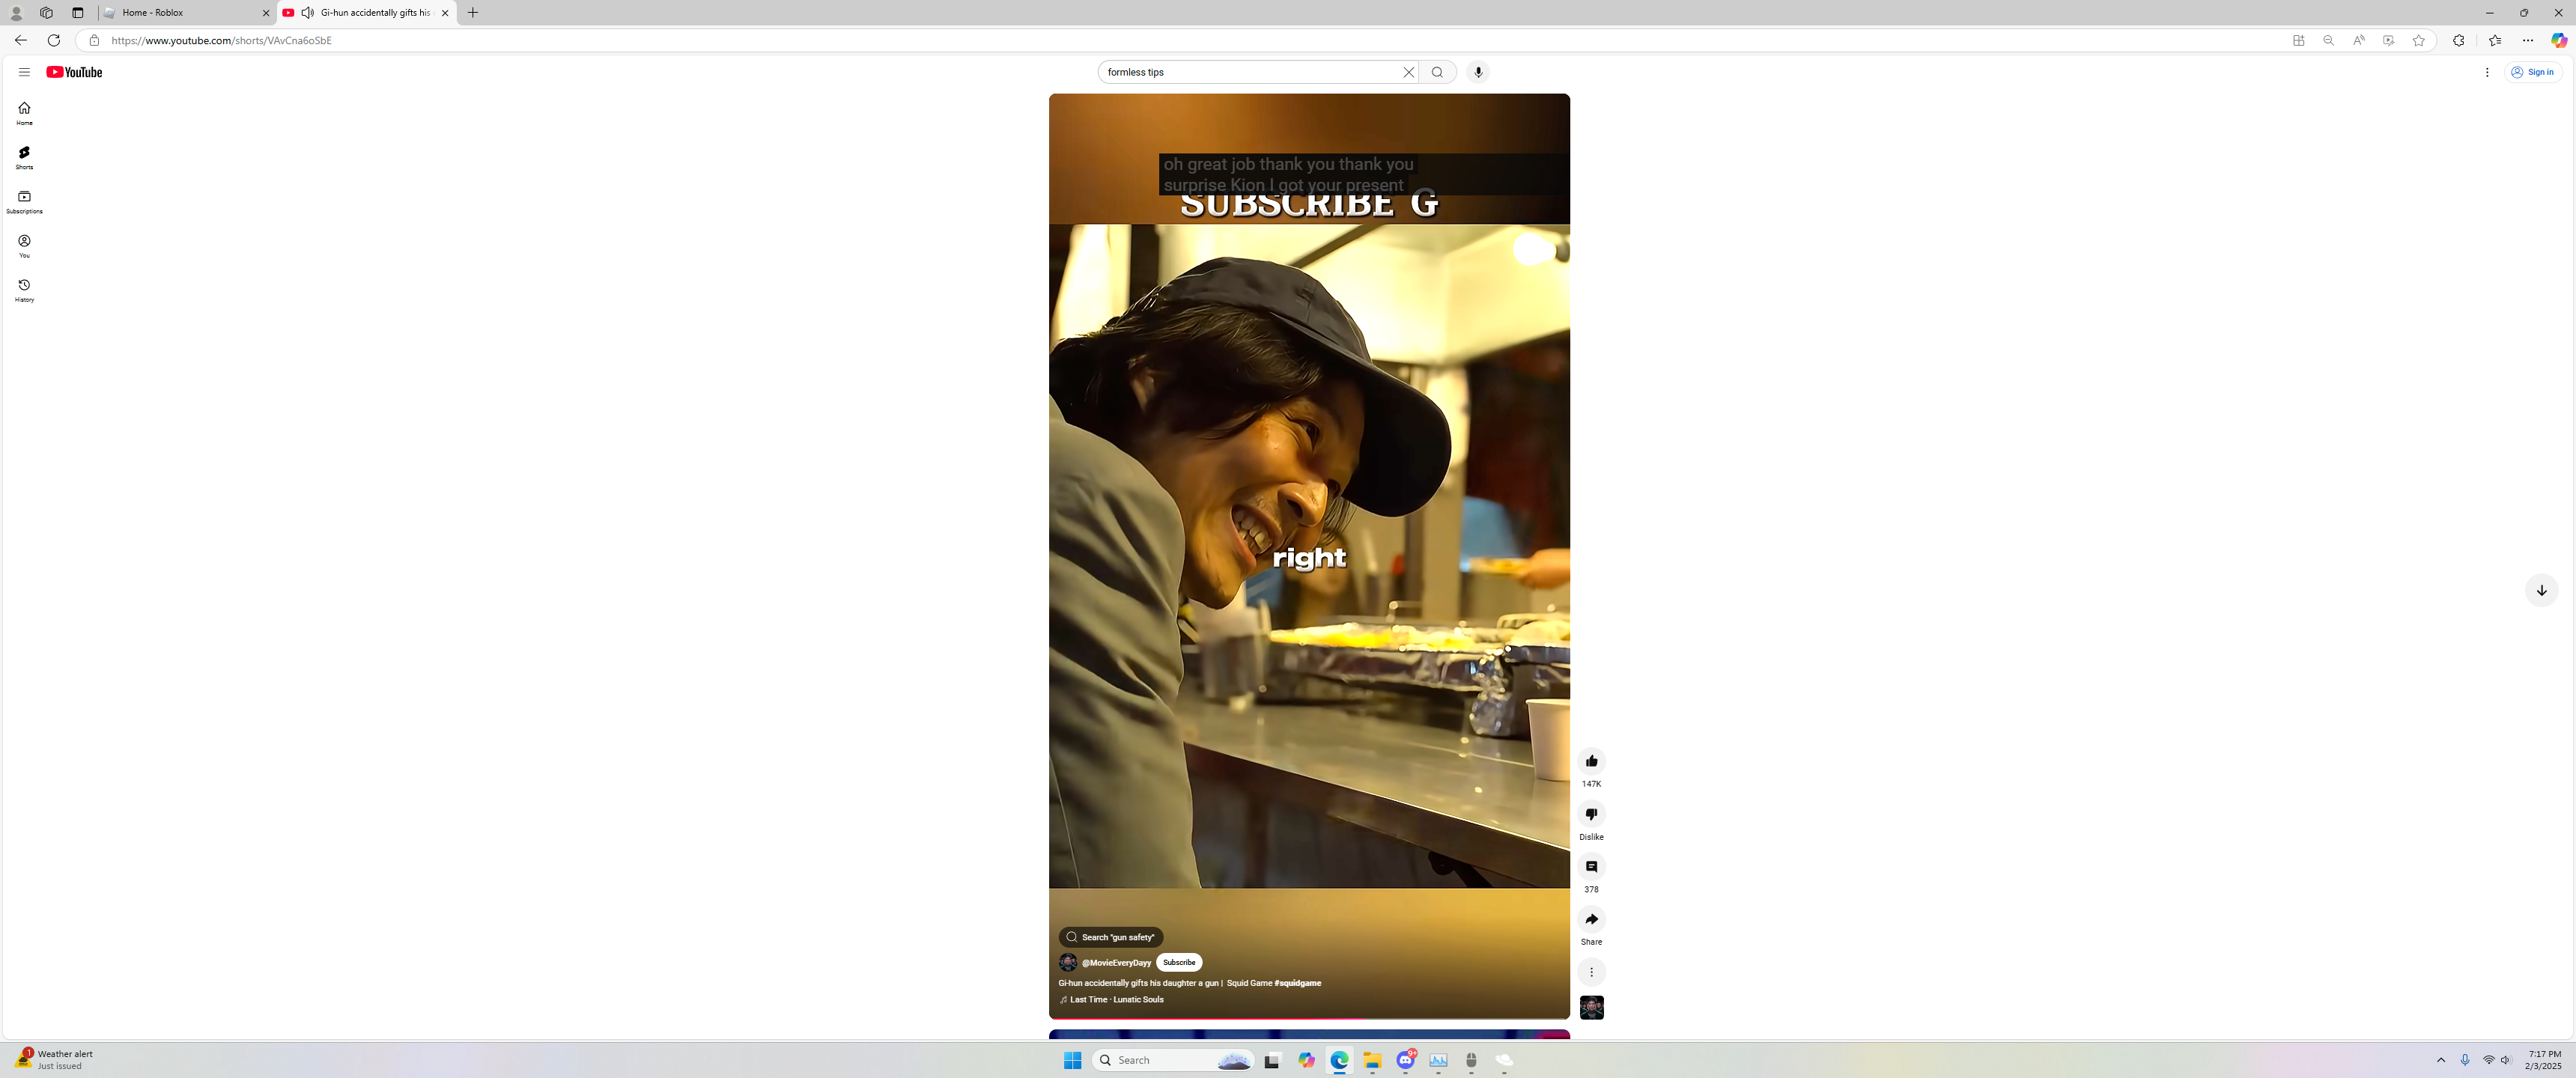Open YouTube settings three-dot menu
Image resolution: width=2576 pixels, height=1078 pixels.
coord(2487,72)
